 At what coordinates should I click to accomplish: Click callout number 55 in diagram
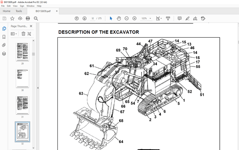pos(198,67)
